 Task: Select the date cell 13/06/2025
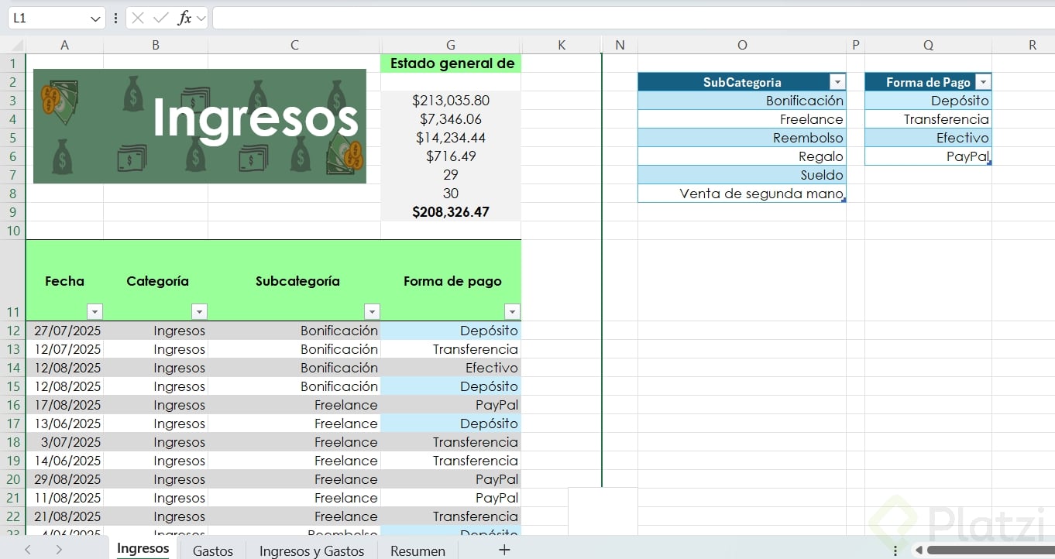point(64,424)
